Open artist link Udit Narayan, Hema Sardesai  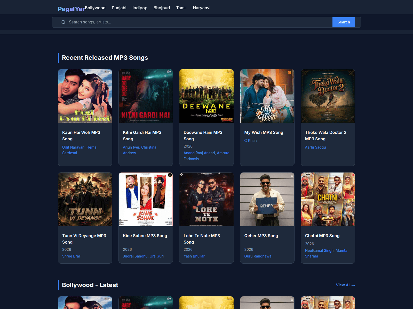[x=79, y=150]
